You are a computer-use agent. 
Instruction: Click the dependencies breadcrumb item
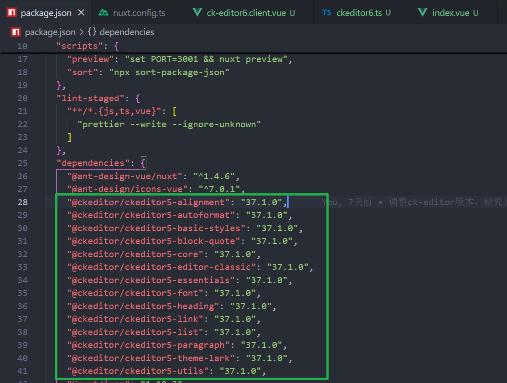pos(127,32)
